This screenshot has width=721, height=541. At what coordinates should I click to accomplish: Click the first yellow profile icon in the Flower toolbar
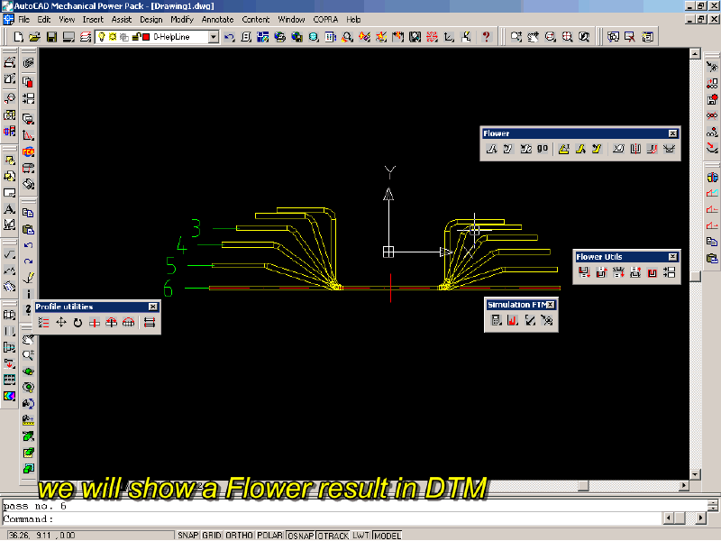(564, 149)
